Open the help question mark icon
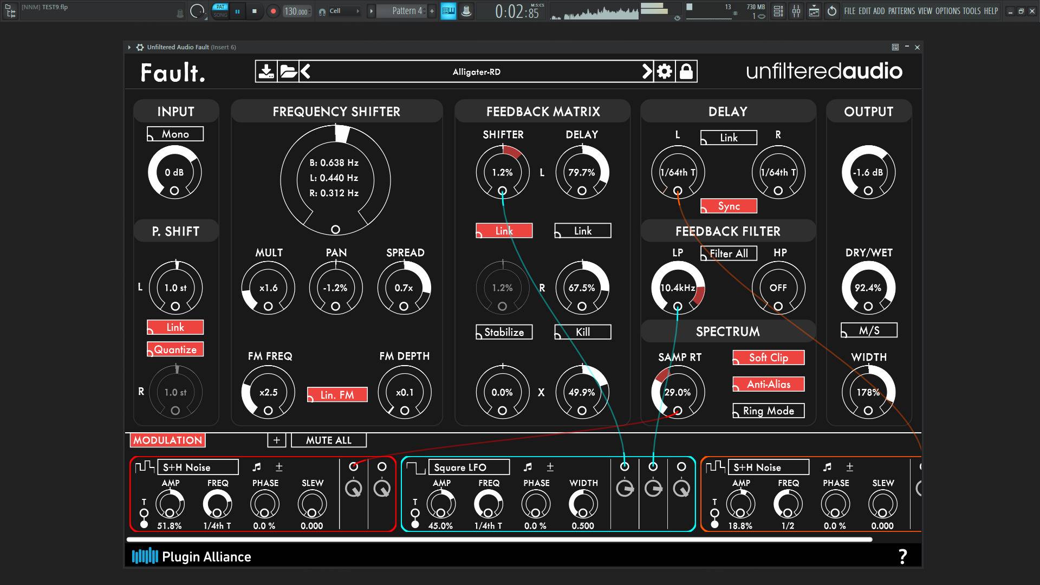Screen dimensions: 1040x585 (902, 556)
